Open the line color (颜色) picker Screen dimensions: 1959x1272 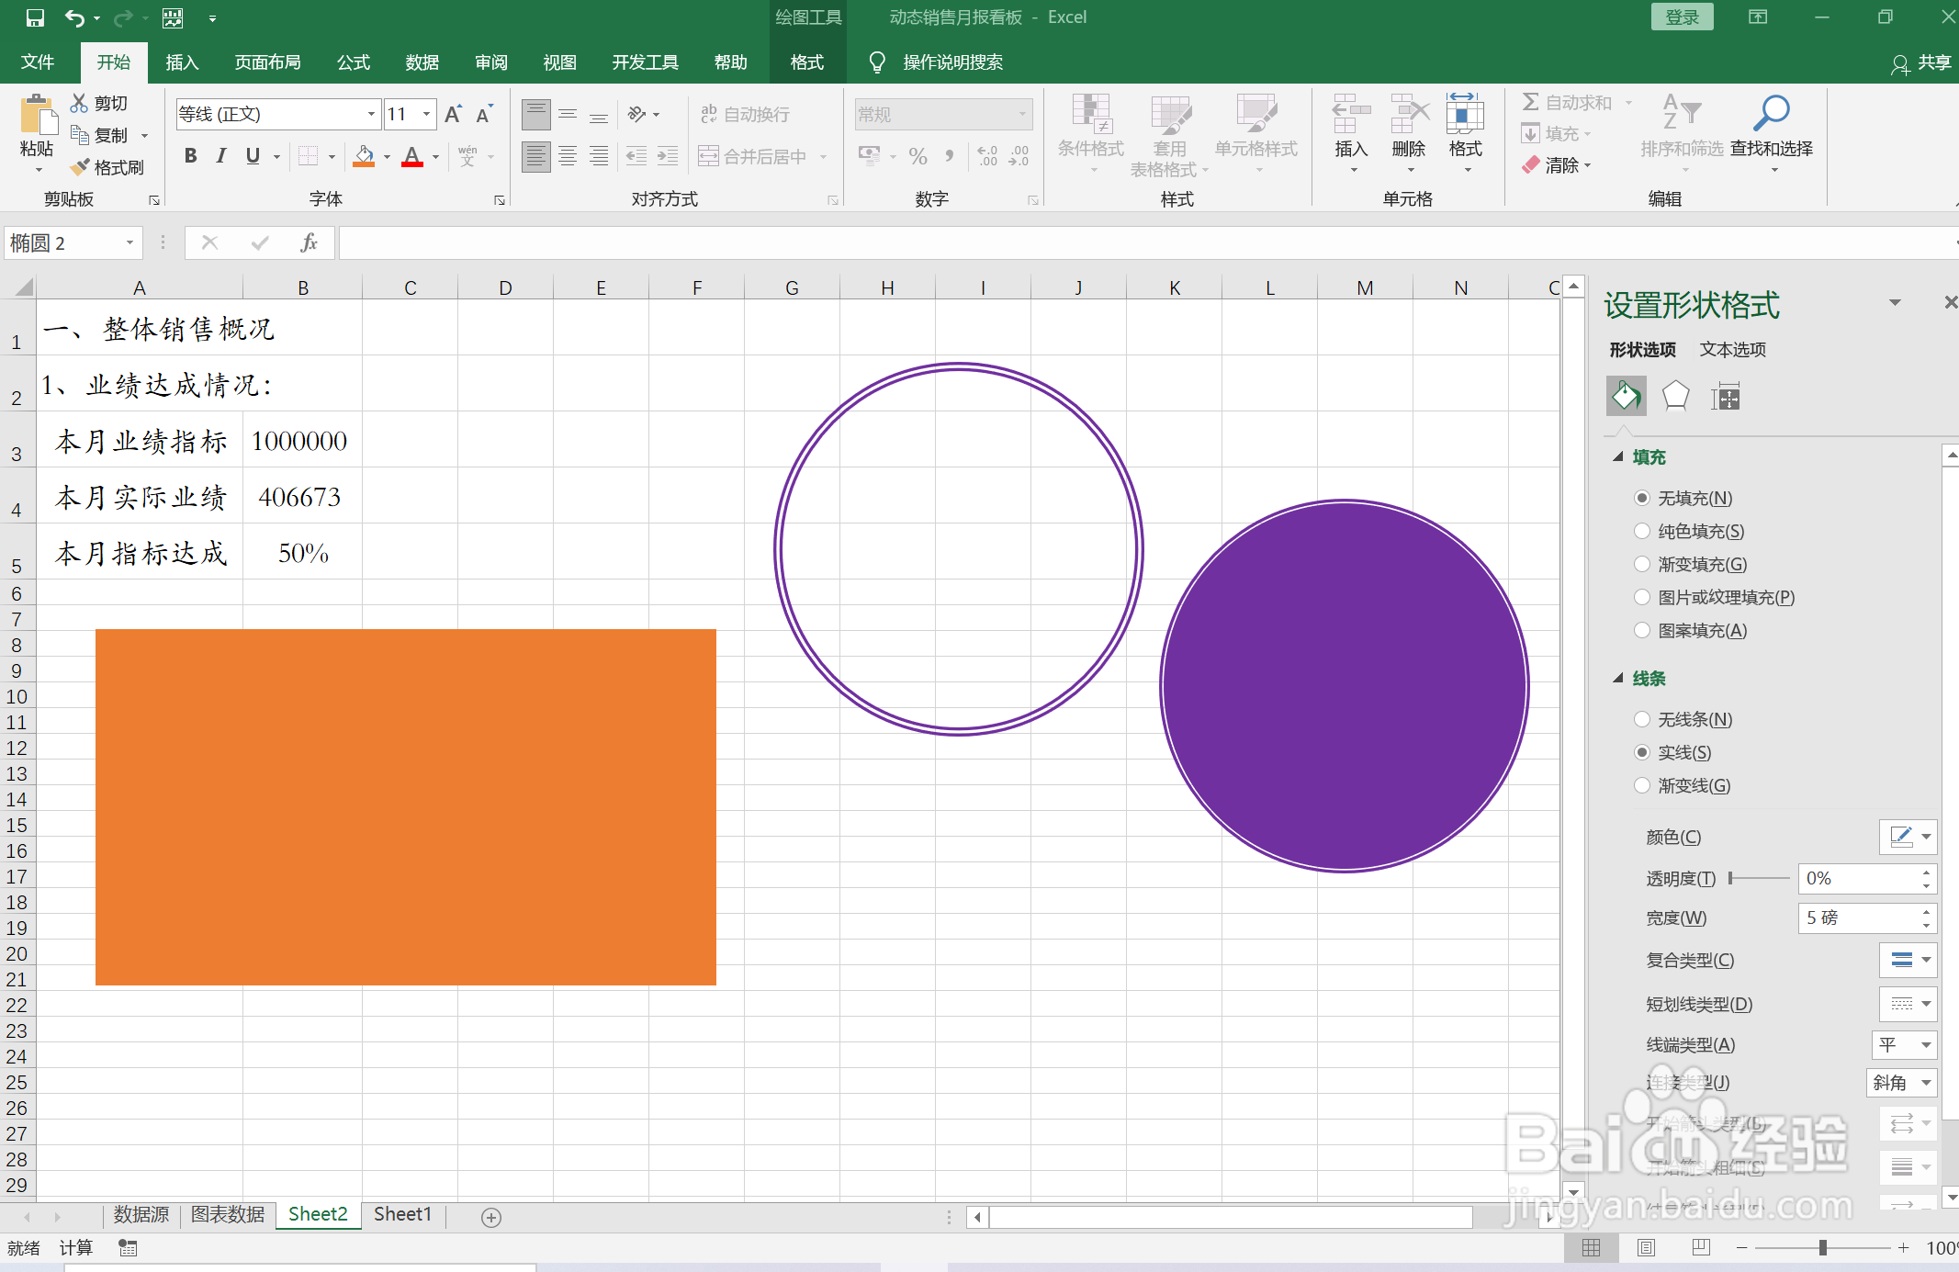(1908, 837)
